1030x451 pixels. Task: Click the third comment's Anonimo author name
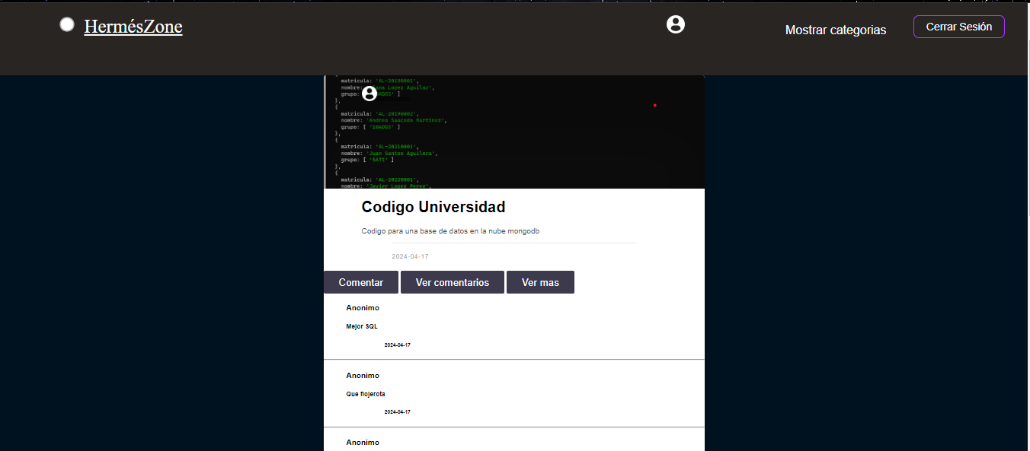coord(363,443)
